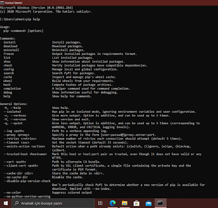Click the Task View icon in taskbar

pyautogui.click(x=100, y=203)
